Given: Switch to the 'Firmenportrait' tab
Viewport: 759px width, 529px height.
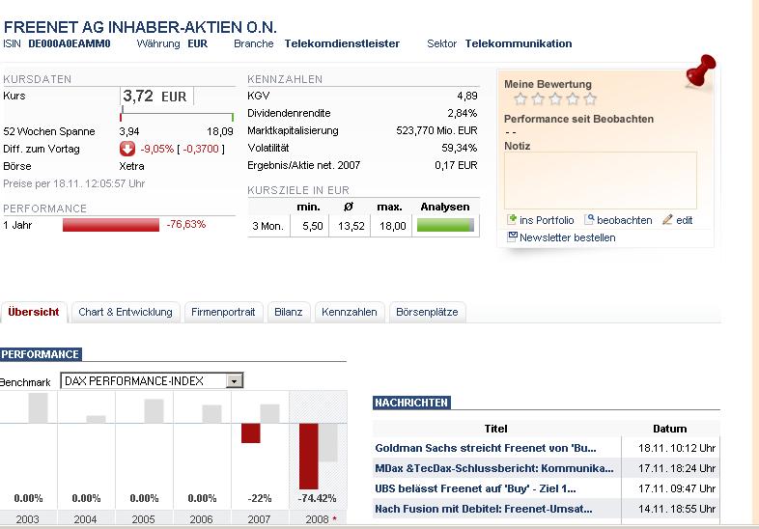Looking at the screenshot, I should pyautogui.click(x=223, y=312).
